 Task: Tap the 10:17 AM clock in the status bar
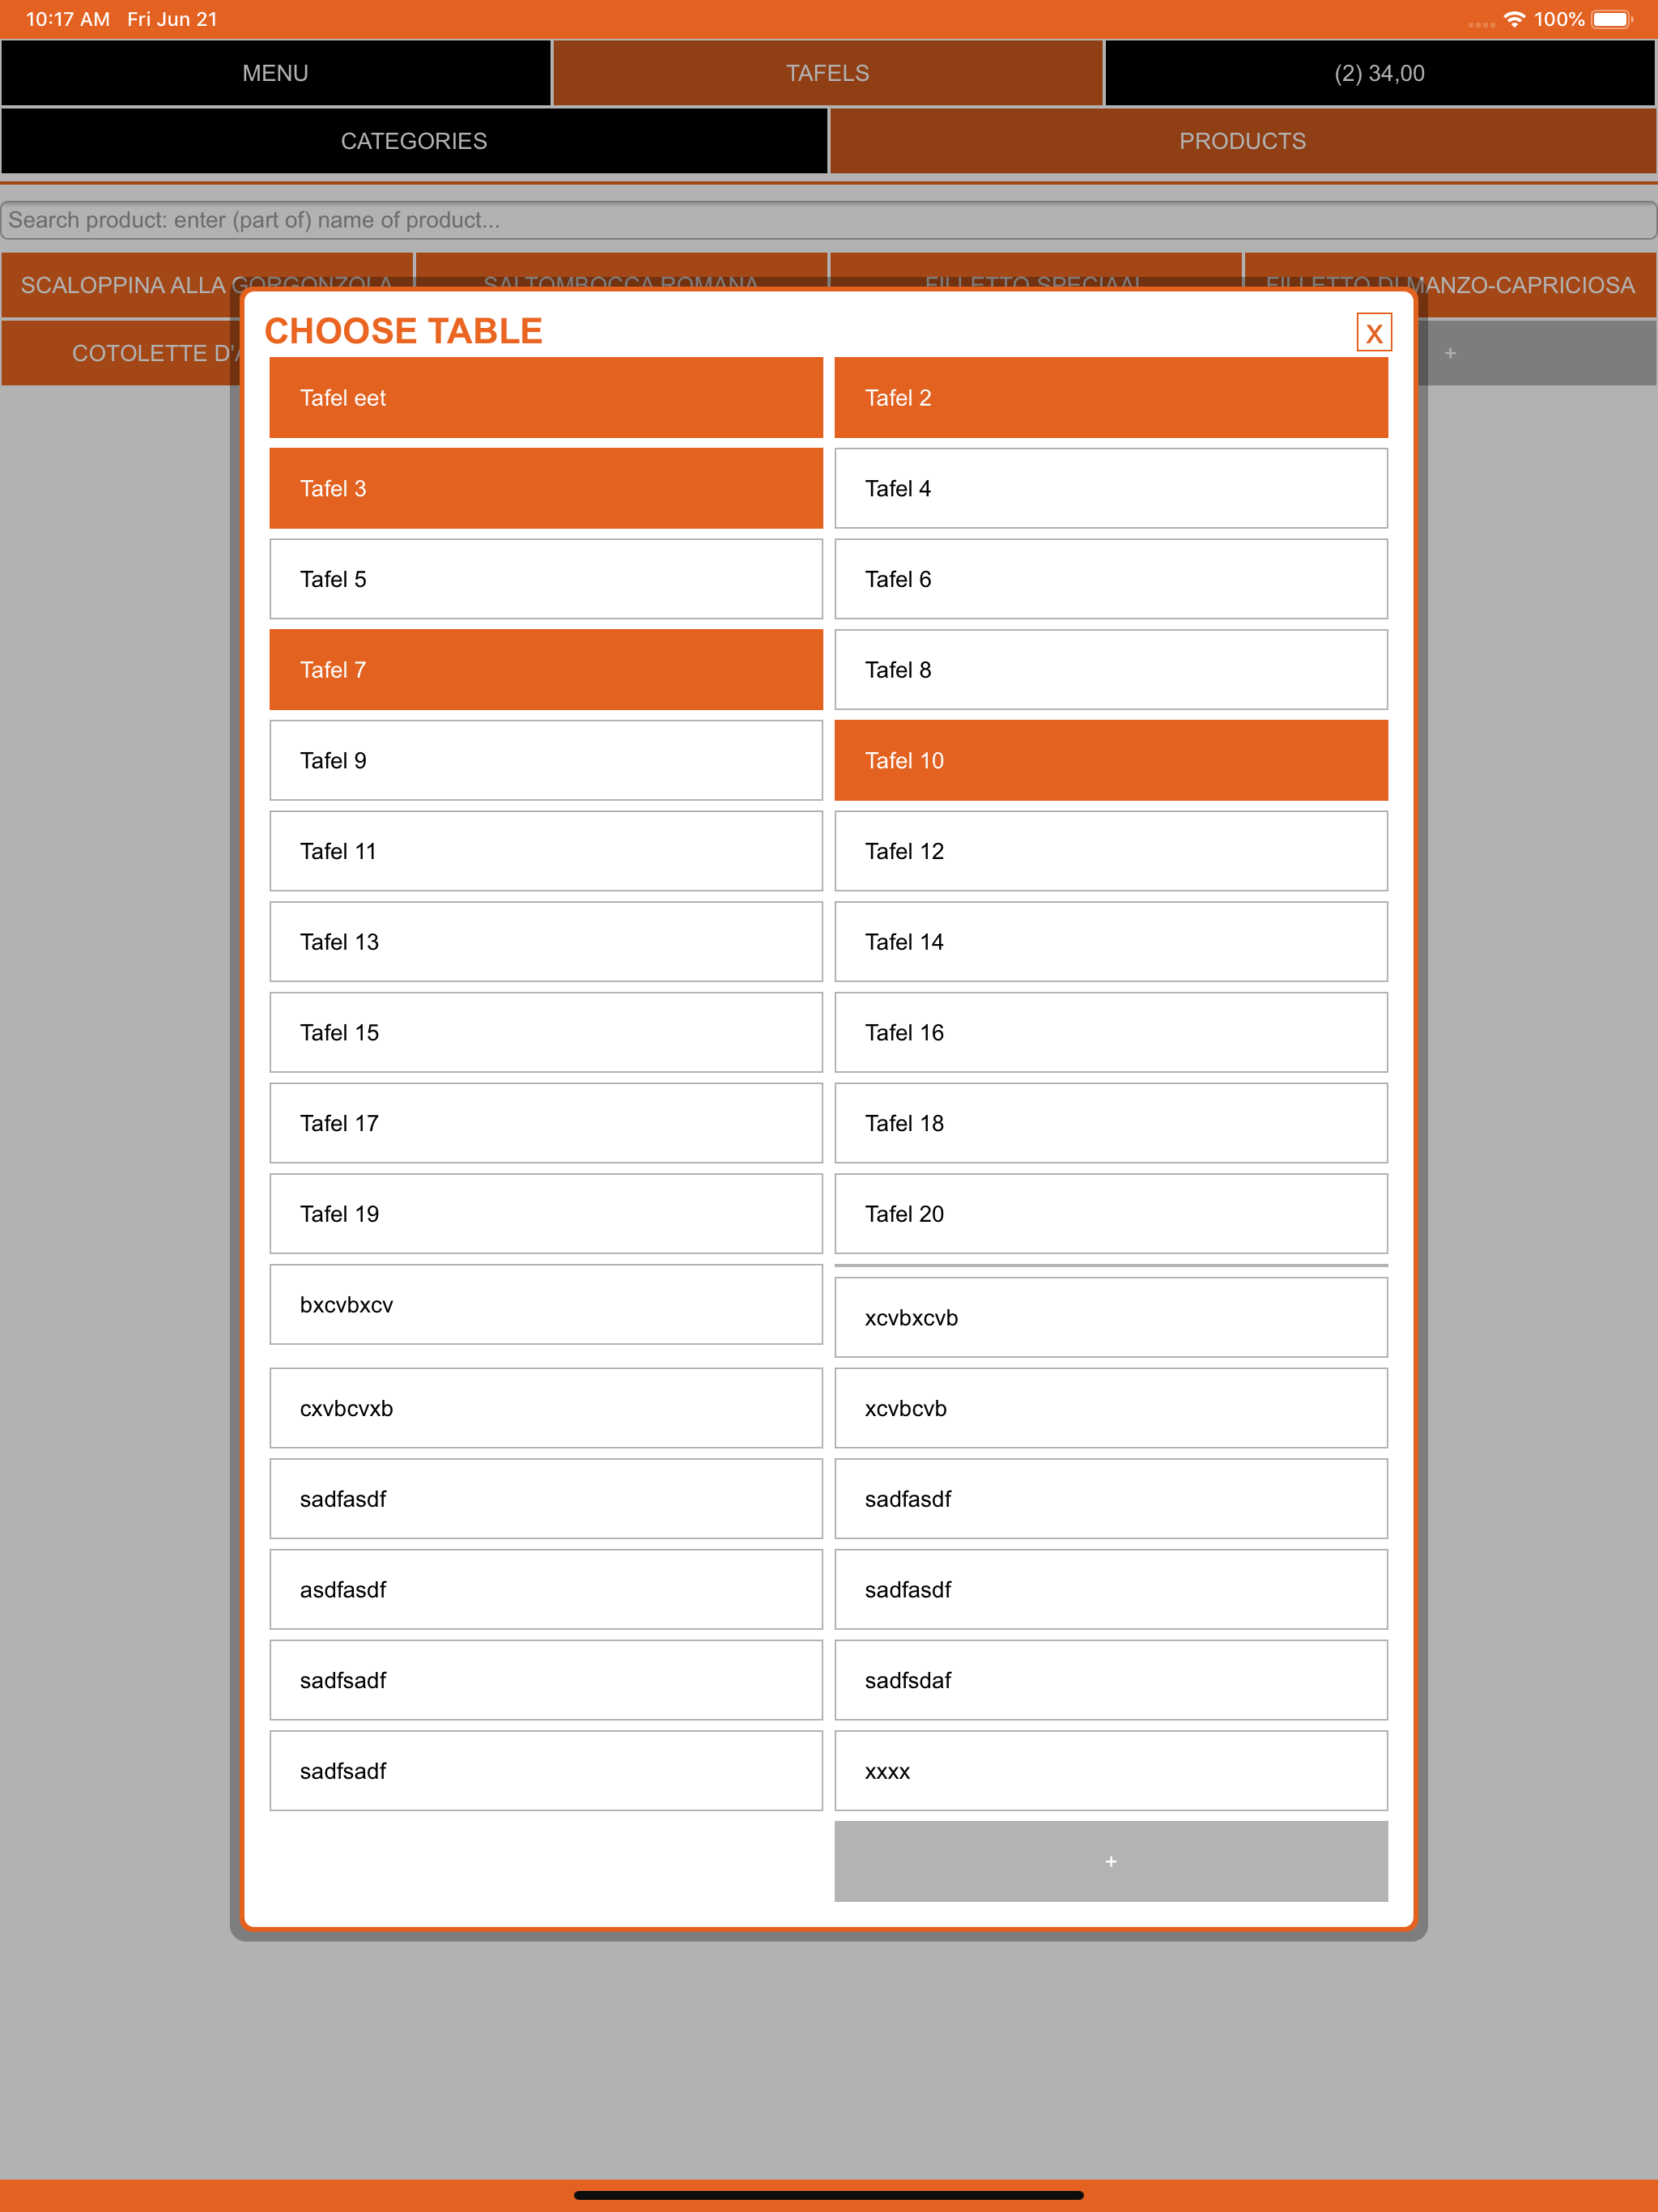(x=68, y=19)
